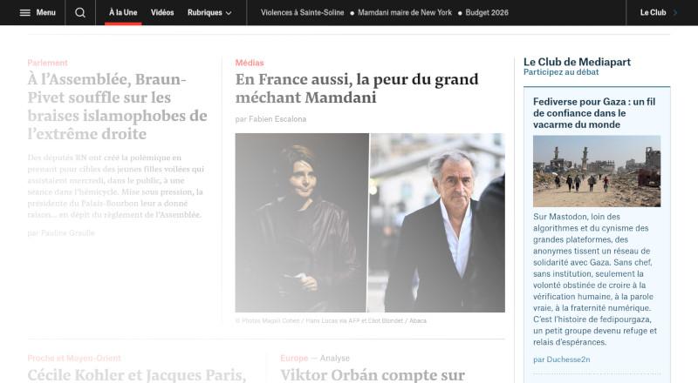Open the grand méchant Mamdani article headline
Image resolution: width=698 pixels, height=383 pixels.
(357, 88)
